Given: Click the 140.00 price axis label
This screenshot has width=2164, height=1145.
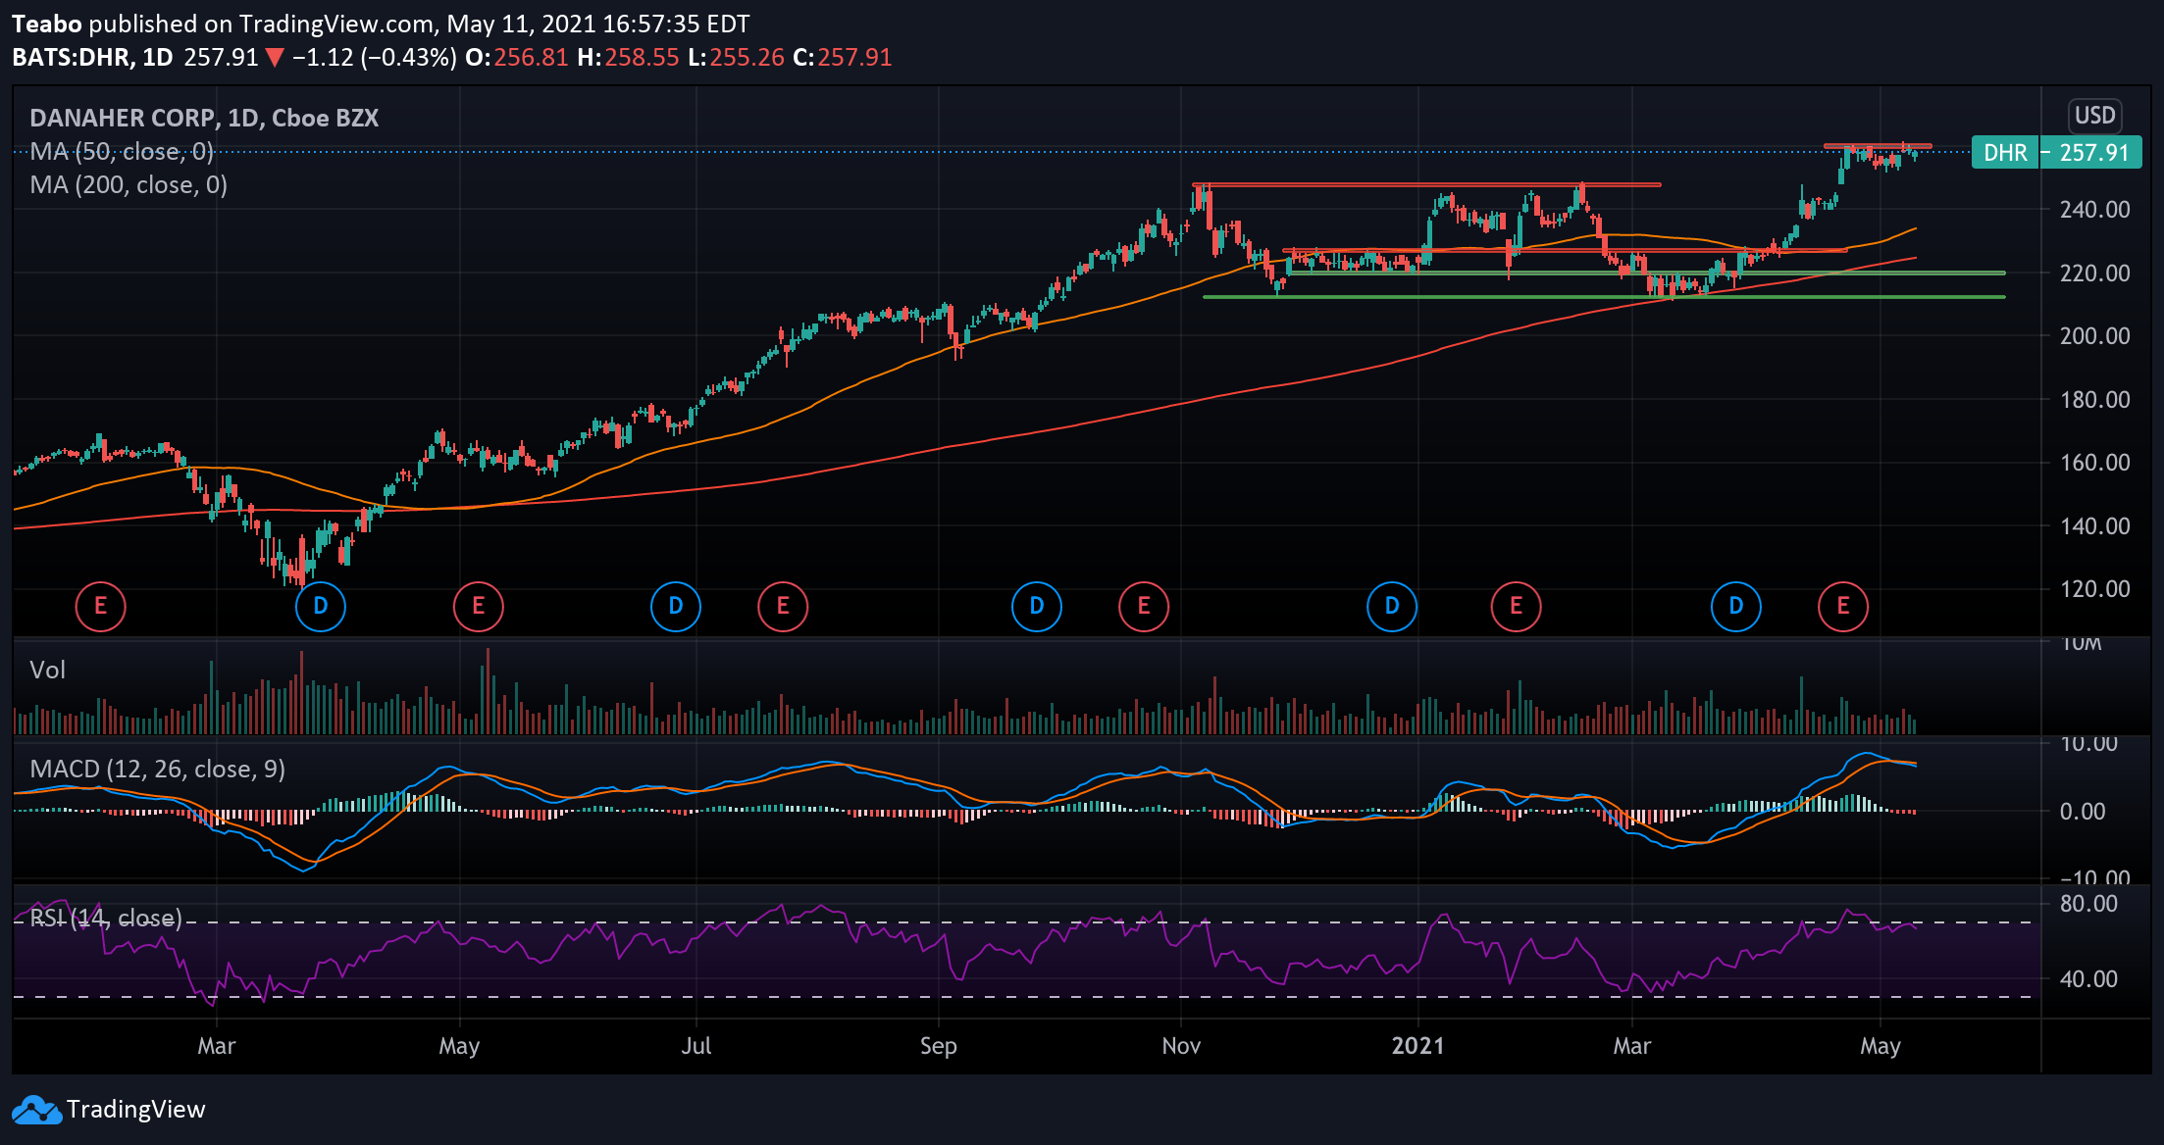Looking at the screenshot, I should [x=2094, y=526].
